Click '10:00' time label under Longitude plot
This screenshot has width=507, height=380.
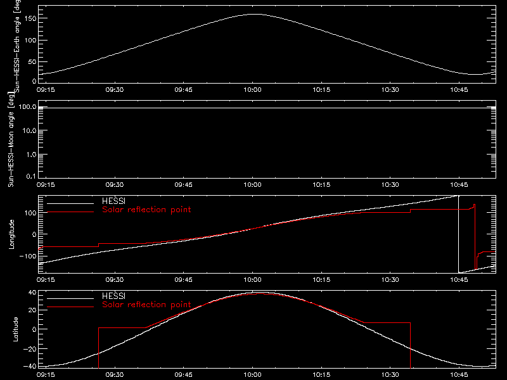(x=252, y=279)
